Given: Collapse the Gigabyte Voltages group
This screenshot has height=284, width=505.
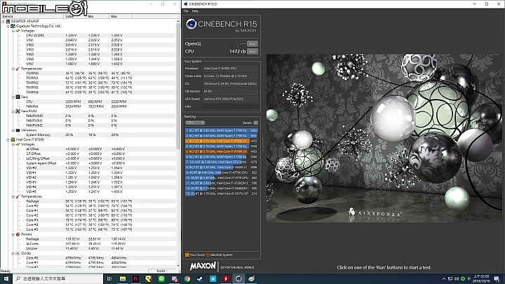Looking at the screenshot, I should [x=13, y=31].
